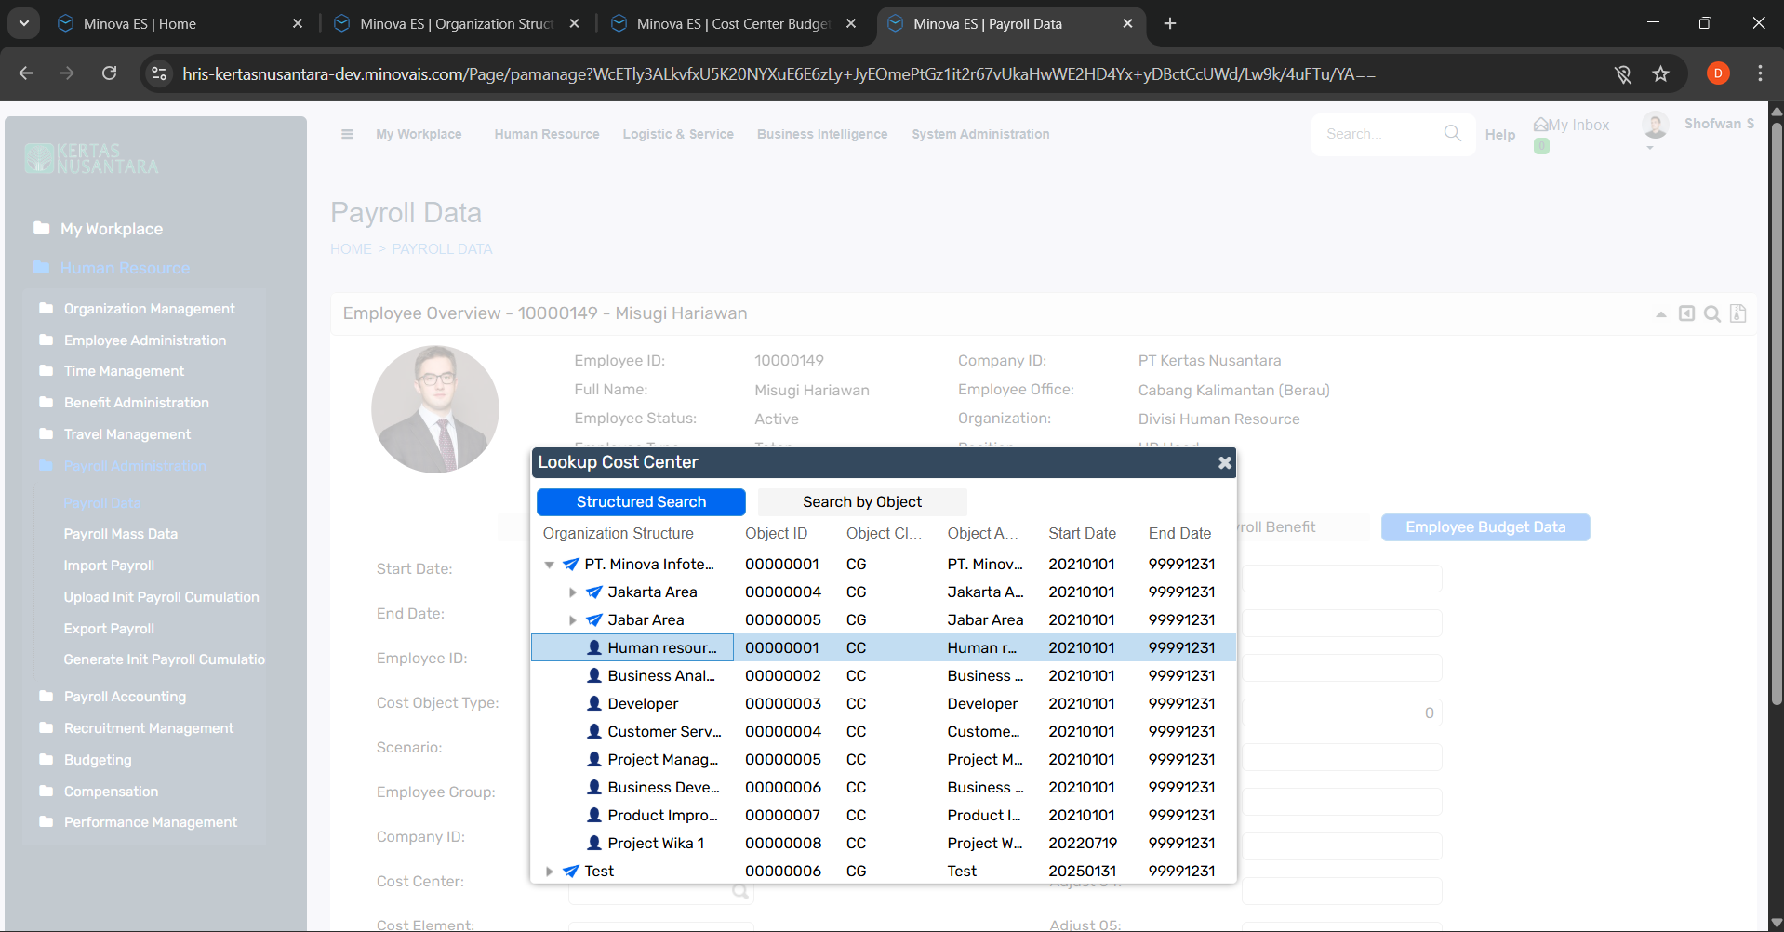1784x932 pixels.
Task: Click the boxed left-arrow icon in Employee Overview
Action: tap(1686, 314)
